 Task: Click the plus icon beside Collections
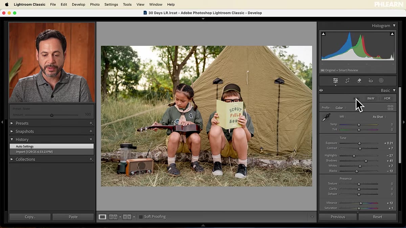[91, 159]
